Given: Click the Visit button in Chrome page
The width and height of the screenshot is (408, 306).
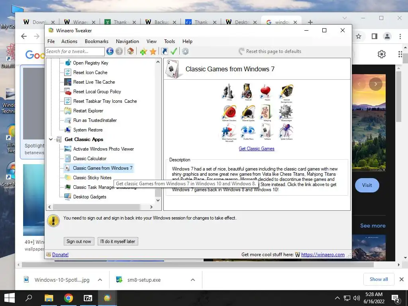Looking at the screenshot, I should click(367, 185).
